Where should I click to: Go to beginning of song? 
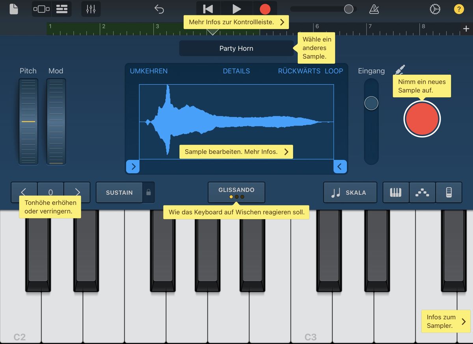[x=208, y=9]
